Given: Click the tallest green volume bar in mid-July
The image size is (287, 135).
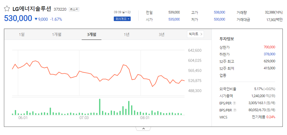Looking at the screenshot, I should tap(100, 107).
